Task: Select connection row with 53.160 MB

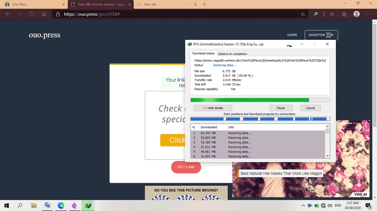Action: point(258,142)
